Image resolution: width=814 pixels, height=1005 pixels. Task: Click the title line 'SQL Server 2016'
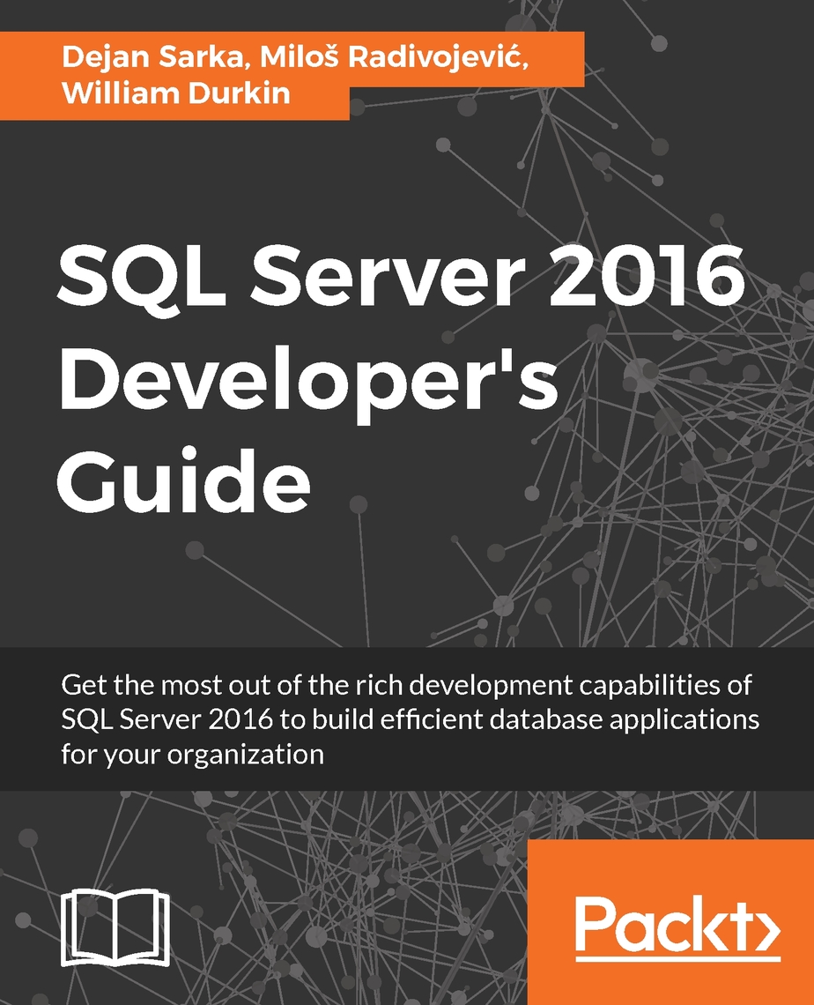[402, 279]
